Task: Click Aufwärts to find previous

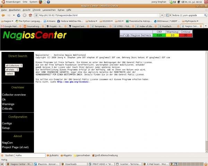Action: point(53,155)
